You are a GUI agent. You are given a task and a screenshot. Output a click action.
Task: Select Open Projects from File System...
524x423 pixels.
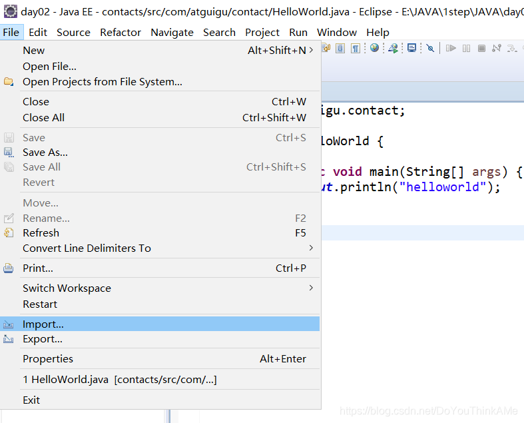pyautogui.click(x=160, y=81)
